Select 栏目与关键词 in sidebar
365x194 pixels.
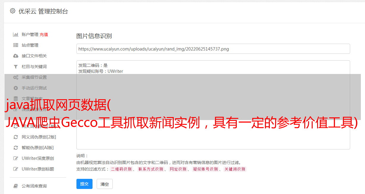[34, 67]
